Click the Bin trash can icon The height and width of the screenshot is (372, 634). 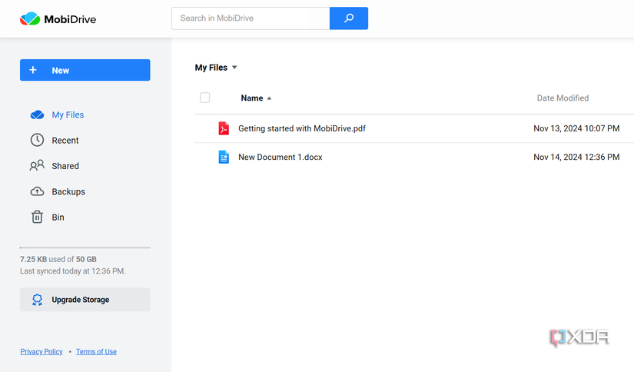click(x=37, y=217)
